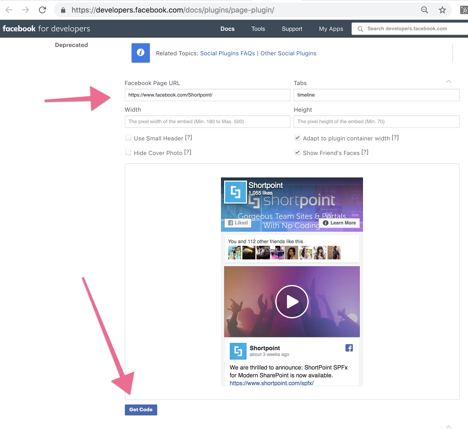Click the blue info icon beside Related Topics
Screen dimensions: 468x429
coord(141,53)
